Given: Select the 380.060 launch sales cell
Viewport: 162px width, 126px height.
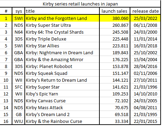Looking at the screenshot, I should pyautogui.click(x=115, y=18).
